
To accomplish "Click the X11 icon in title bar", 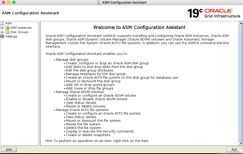I will tap(99, 3).
